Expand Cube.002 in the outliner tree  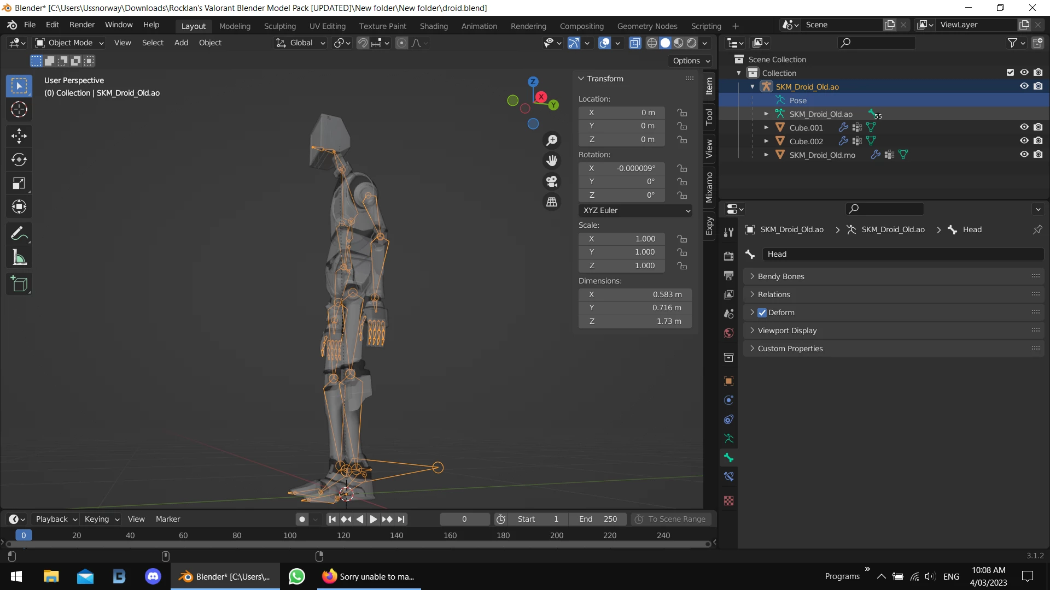(x=766, y=141)
